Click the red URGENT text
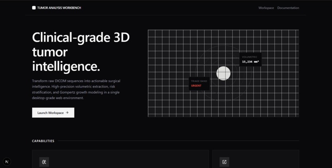Viewport: 332px width, 168px height. (196, 86)
